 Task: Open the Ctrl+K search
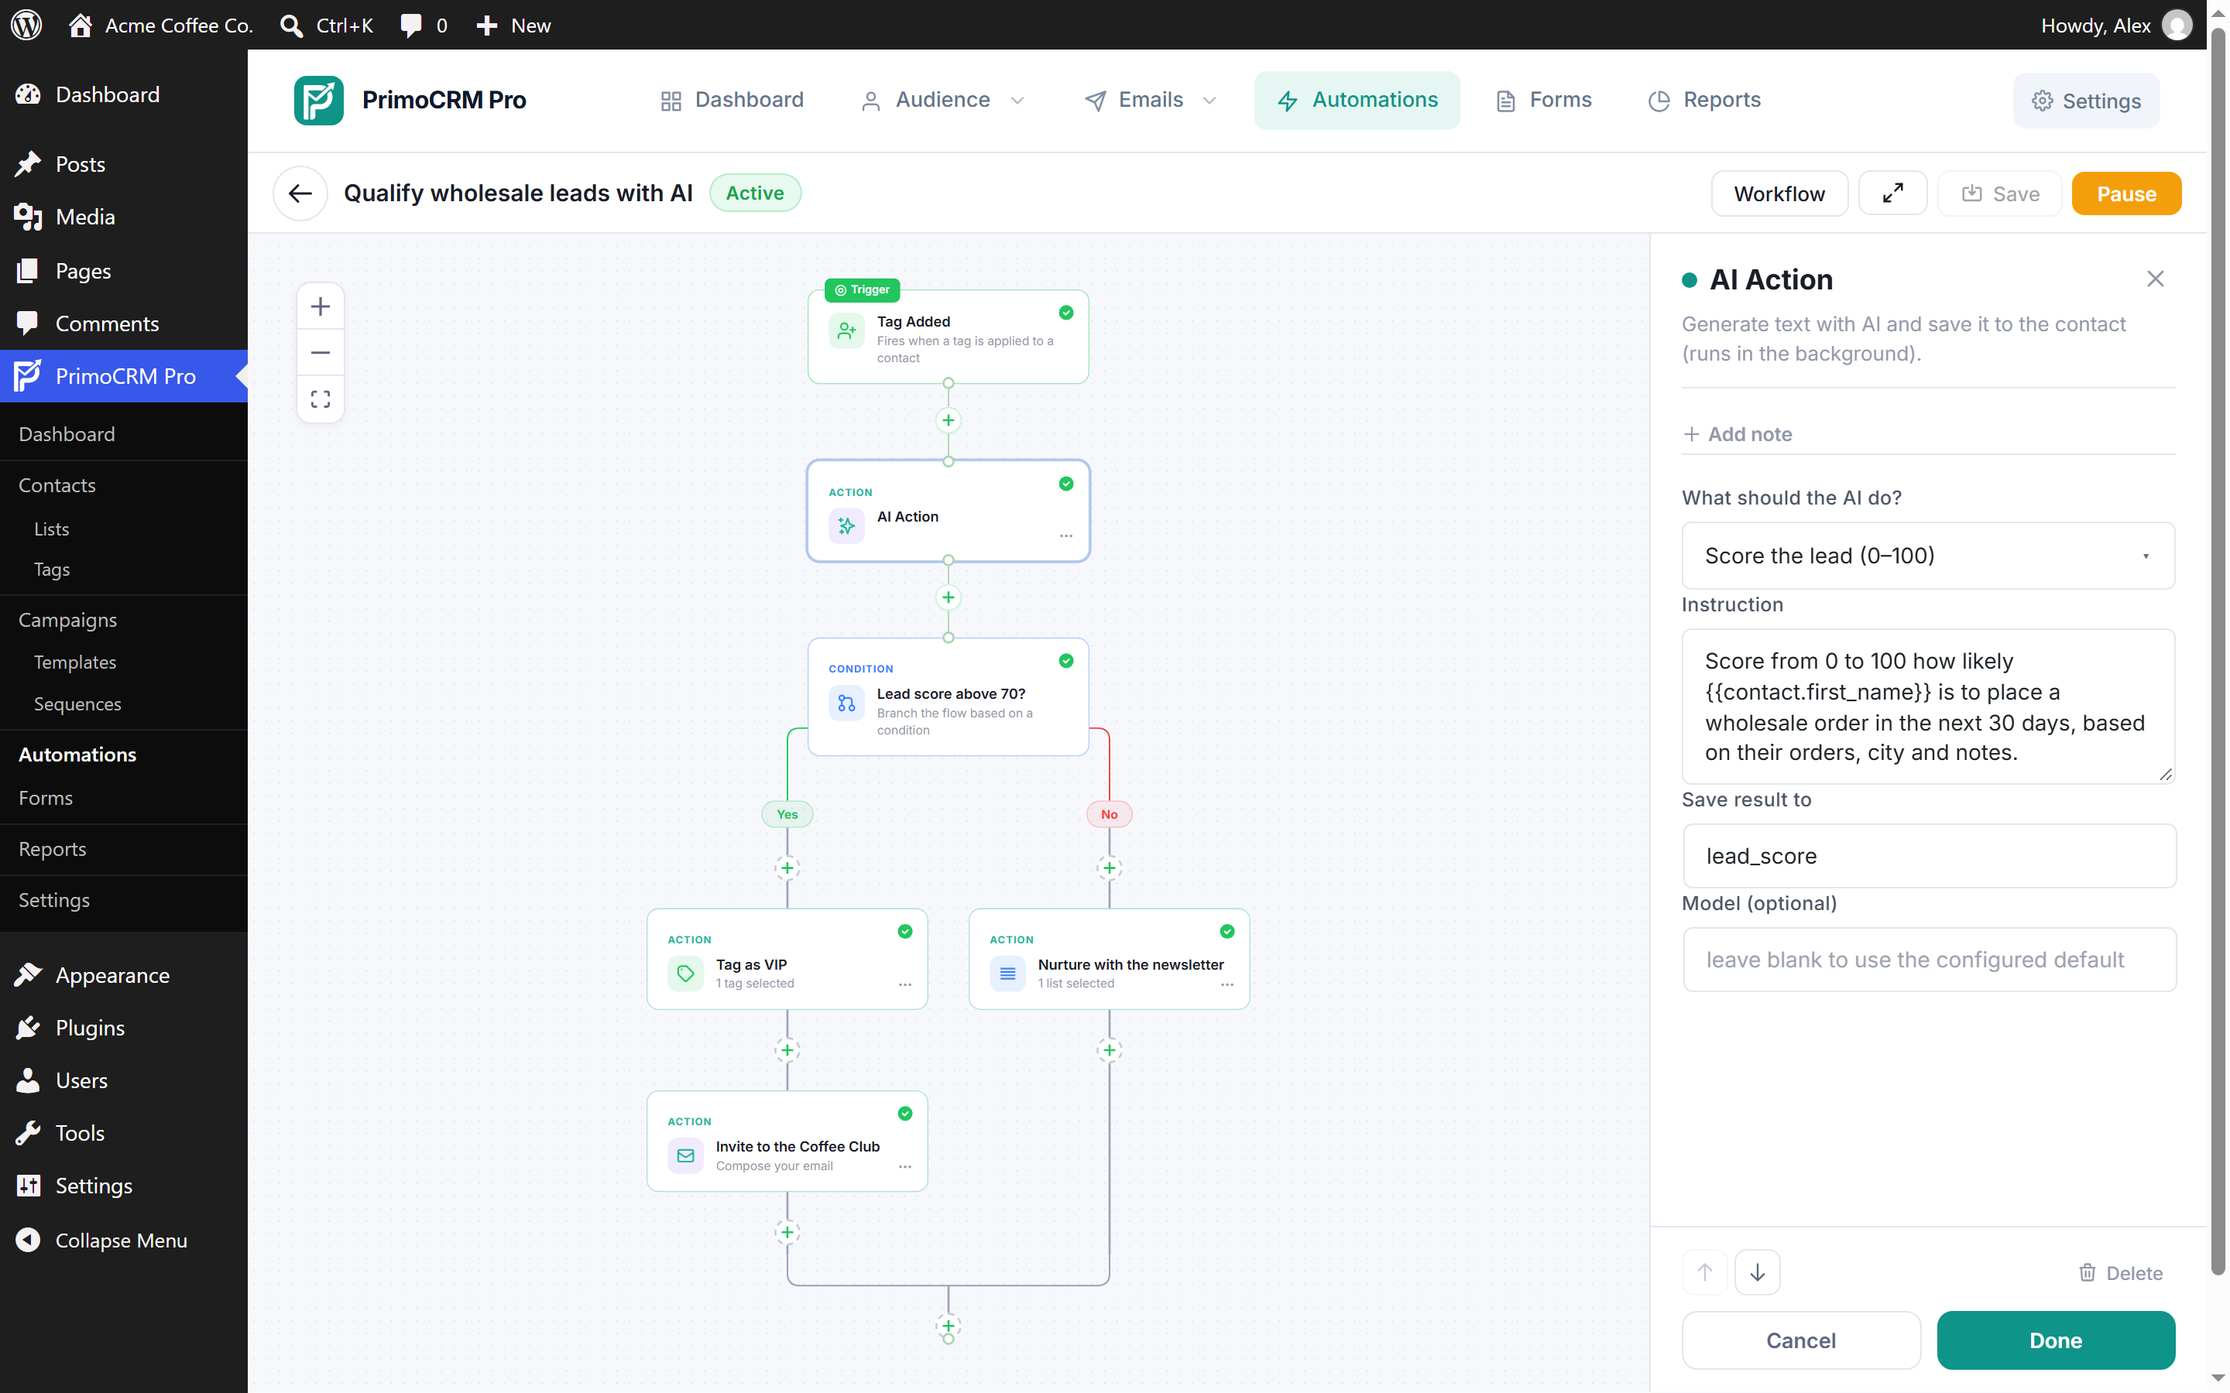coord(327,25)
